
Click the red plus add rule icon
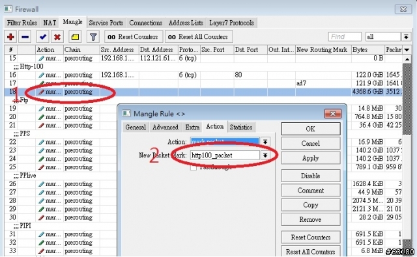click(x=10, y=36)
